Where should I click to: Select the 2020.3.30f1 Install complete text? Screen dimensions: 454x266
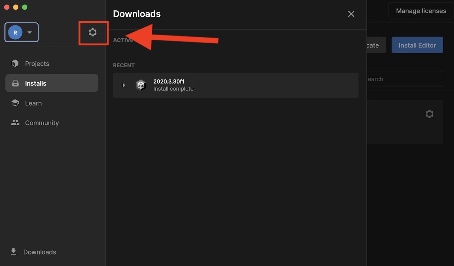click(173, 85)
